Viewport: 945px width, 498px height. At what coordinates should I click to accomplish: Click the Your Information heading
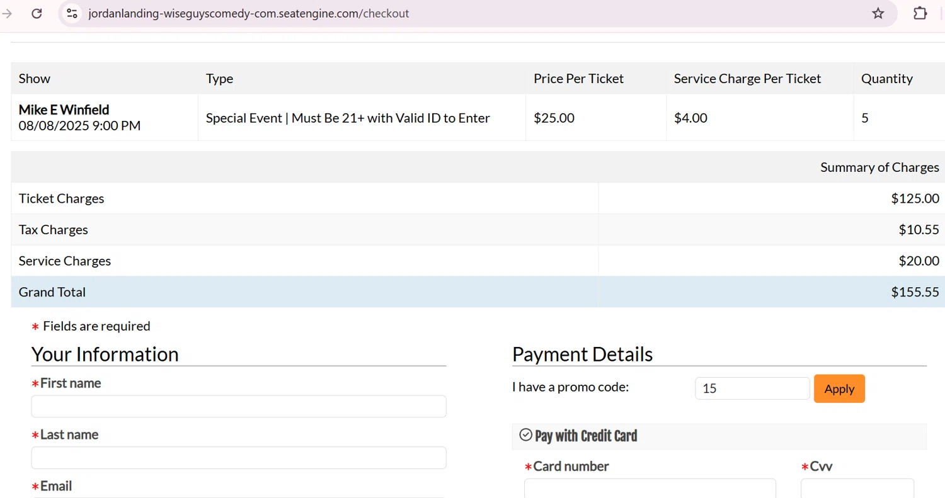105,354
